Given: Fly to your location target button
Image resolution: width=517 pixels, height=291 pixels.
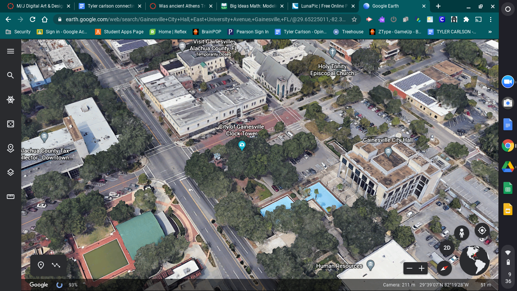Looking at the screenshot, I should pos(482,230).
